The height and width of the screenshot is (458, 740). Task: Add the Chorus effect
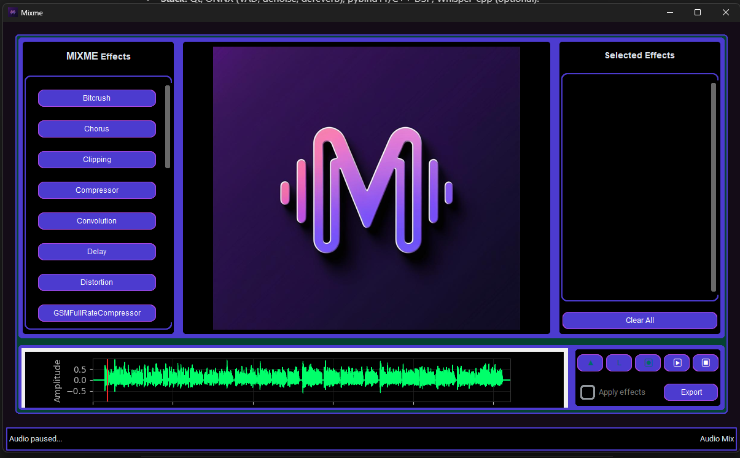click(x=97, y=129)
